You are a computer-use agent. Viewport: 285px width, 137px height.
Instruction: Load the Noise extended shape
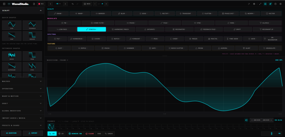coord(12,56)
